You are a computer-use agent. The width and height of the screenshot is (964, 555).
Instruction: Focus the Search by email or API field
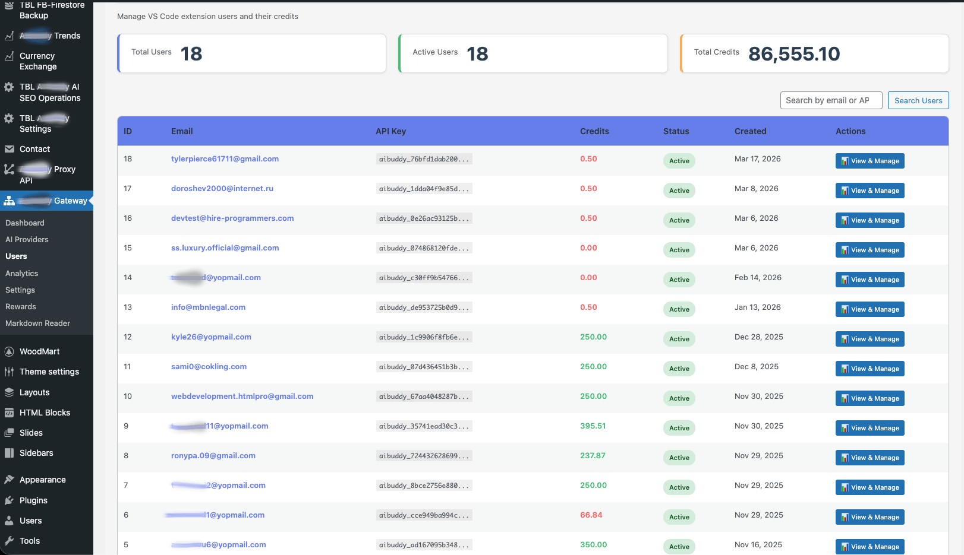click(x=831, y=100)
